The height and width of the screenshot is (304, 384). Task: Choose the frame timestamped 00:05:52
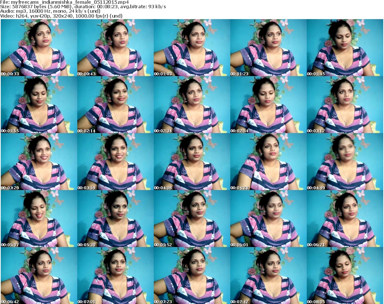[192, 219]
